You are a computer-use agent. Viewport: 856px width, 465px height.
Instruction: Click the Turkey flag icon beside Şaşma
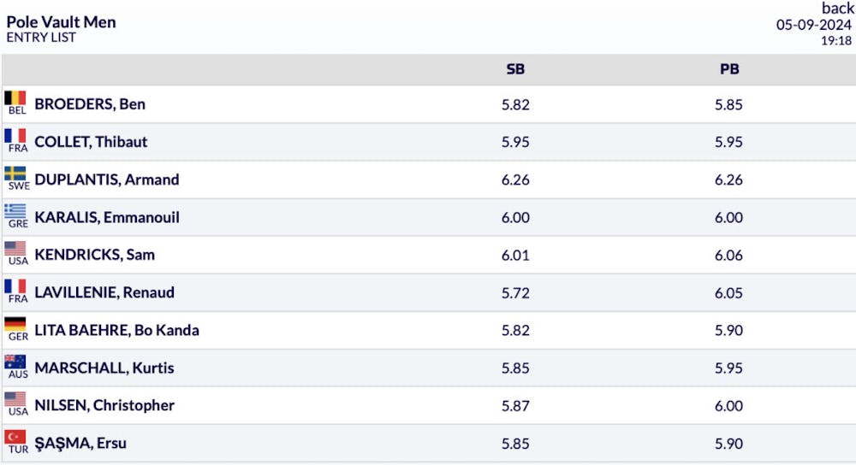15,437
